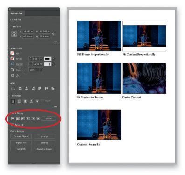The image size is (185, 175).
Task: Choose Jump to Next Column wrap icon
Action: (37, 101)
